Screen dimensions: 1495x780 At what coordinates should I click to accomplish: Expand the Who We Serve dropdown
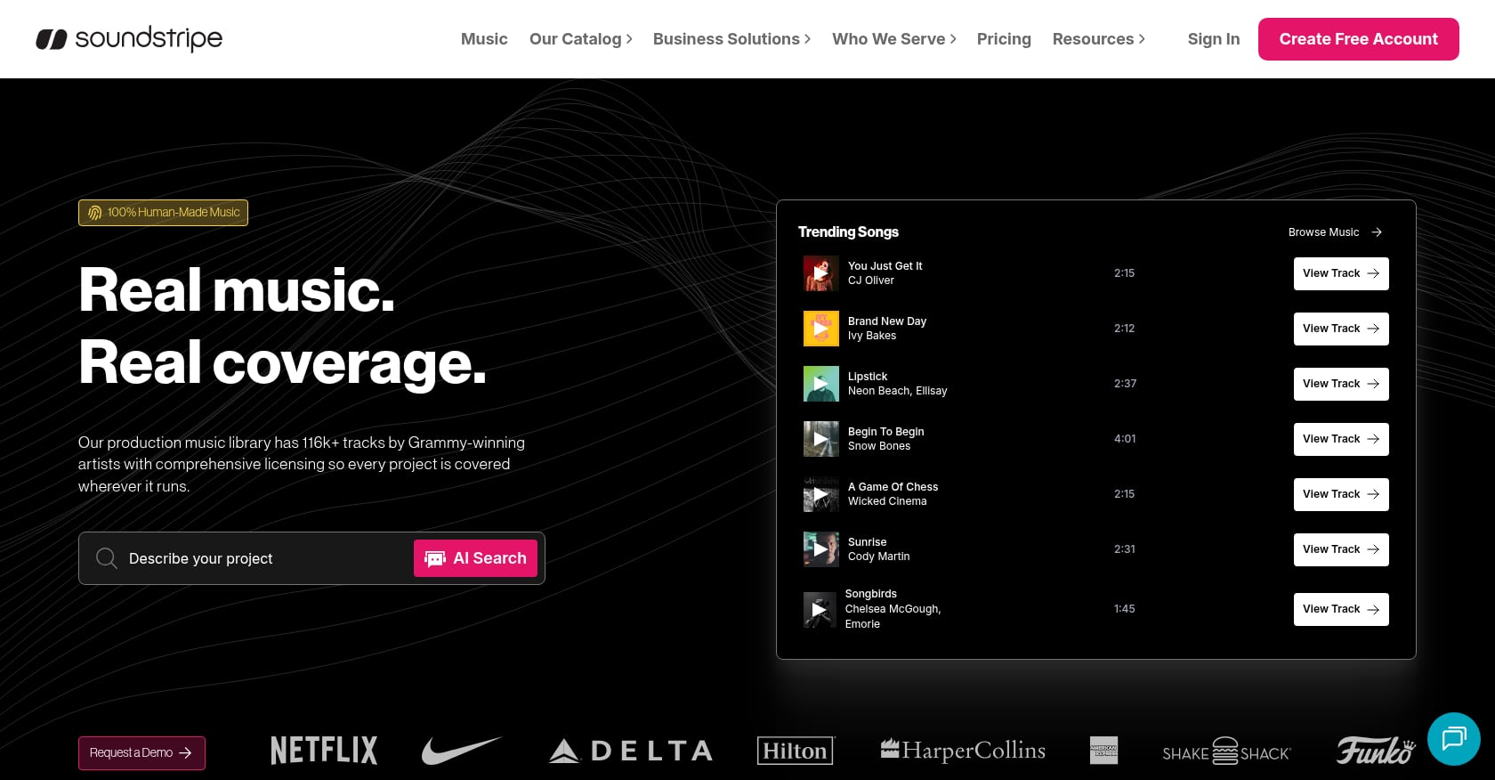(893, 39)
